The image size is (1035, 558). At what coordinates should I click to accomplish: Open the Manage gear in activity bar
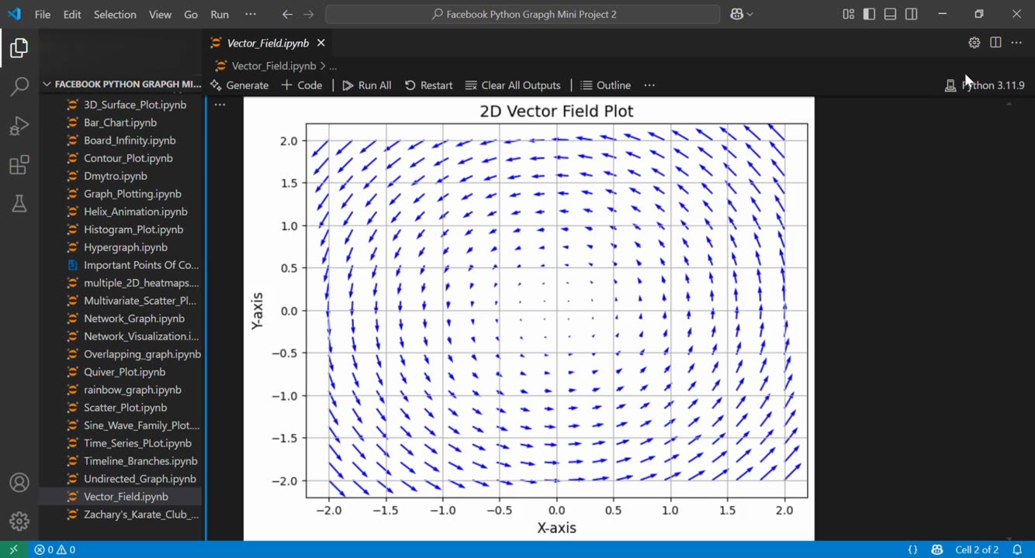pyautogui.click(x=19, y=521)
